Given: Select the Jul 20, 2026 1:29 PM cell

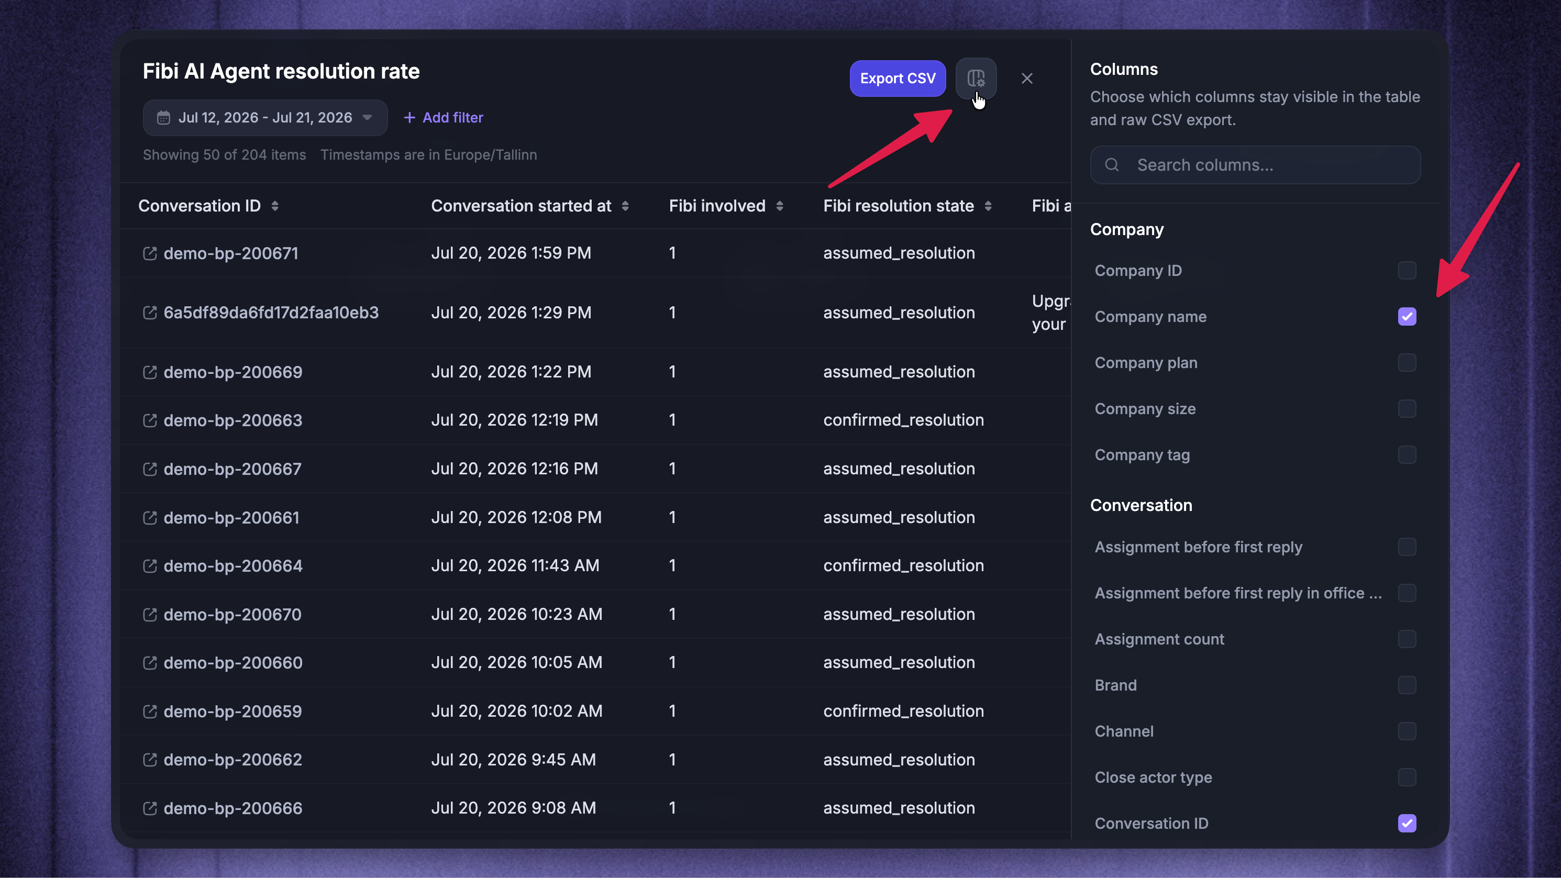Looking at the screenshot, I should pos(511,313).
